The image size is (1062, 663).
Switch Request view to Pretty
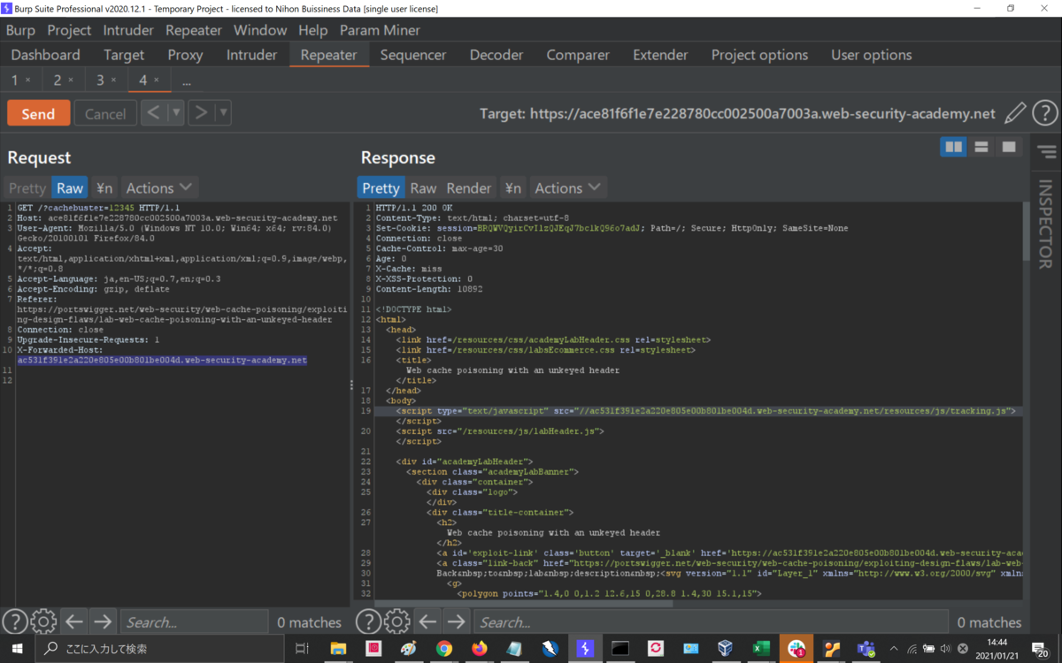pos(27,187)
